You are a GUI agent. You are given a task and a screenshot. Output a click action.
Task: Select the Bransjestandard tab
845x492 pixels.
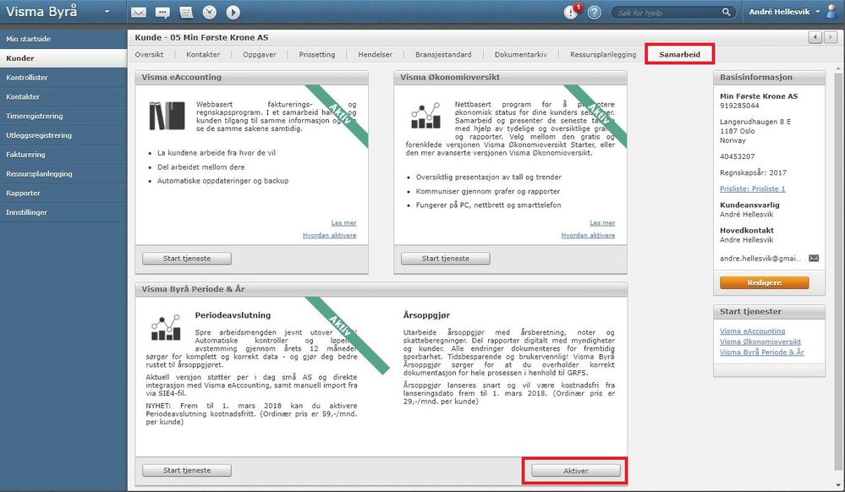click(443, 54)
